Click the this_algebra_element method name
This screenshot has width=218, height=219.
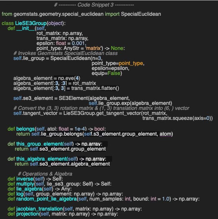coord(41,159)
